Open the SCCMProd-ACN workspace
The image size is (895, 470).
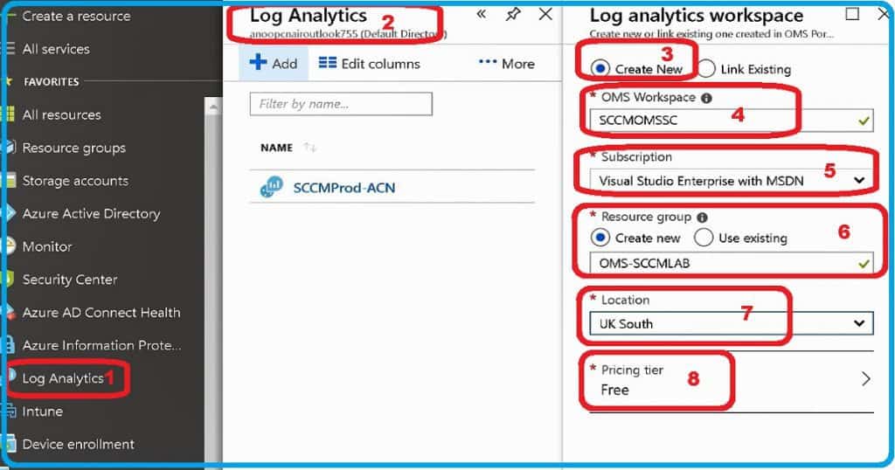click(344, 188)
